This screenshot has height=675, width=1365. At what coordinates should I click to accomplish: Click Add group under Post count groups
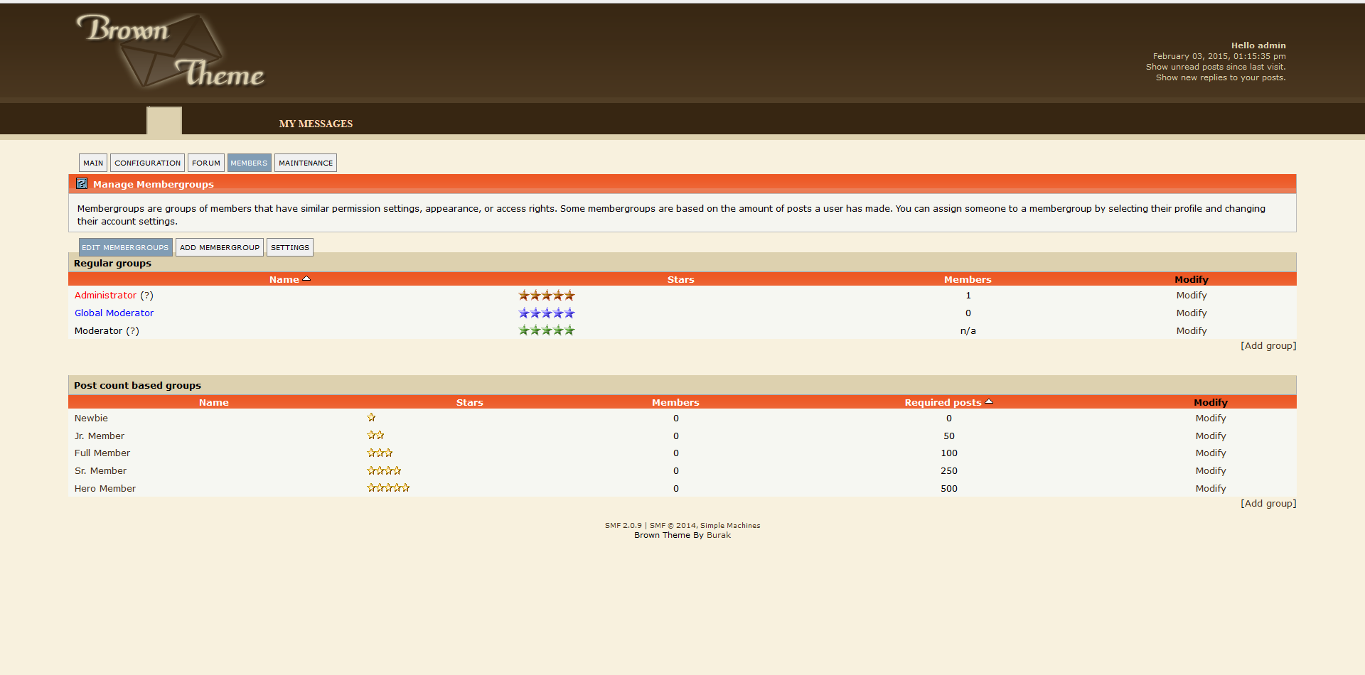[1268, 504]
